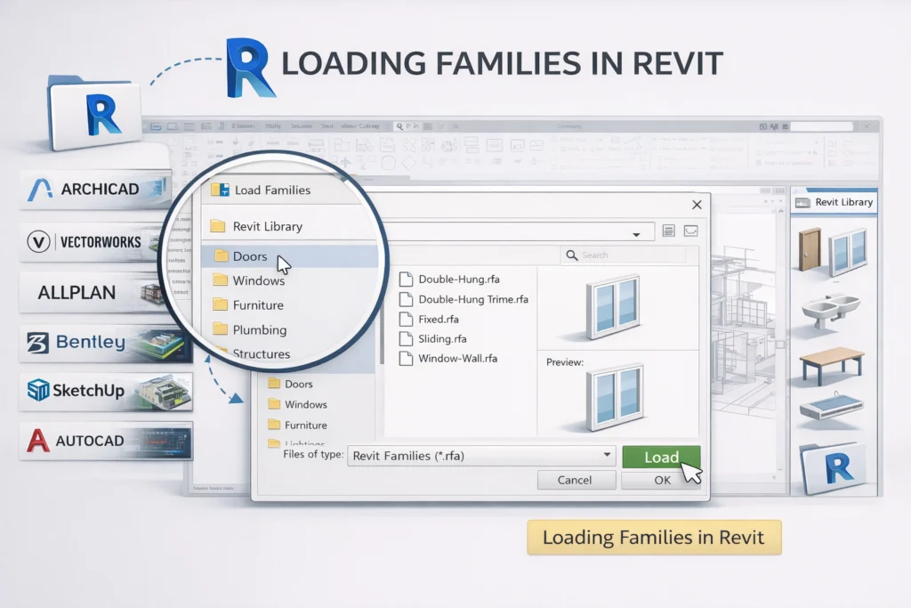Click the details list view icon beside the path bar
911x608 pixels.
[x=669, y=231]
